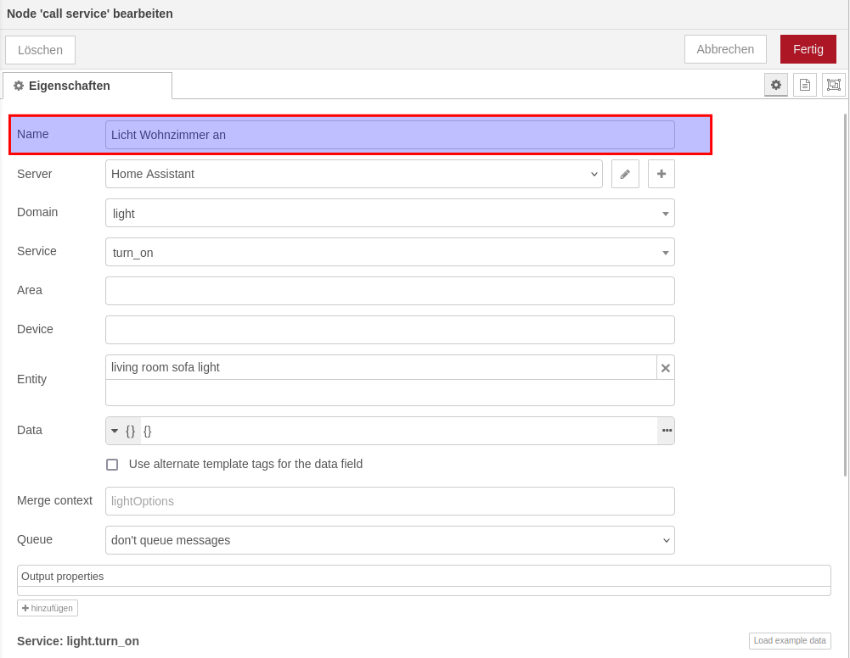Expand the Data field editor via ellipsis

click(667, 431)
